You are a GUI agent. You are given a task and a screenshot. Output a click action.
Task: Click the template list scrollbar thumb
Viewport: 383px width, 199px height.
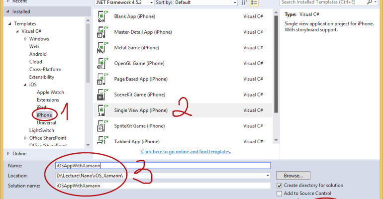tap(276, 64)
